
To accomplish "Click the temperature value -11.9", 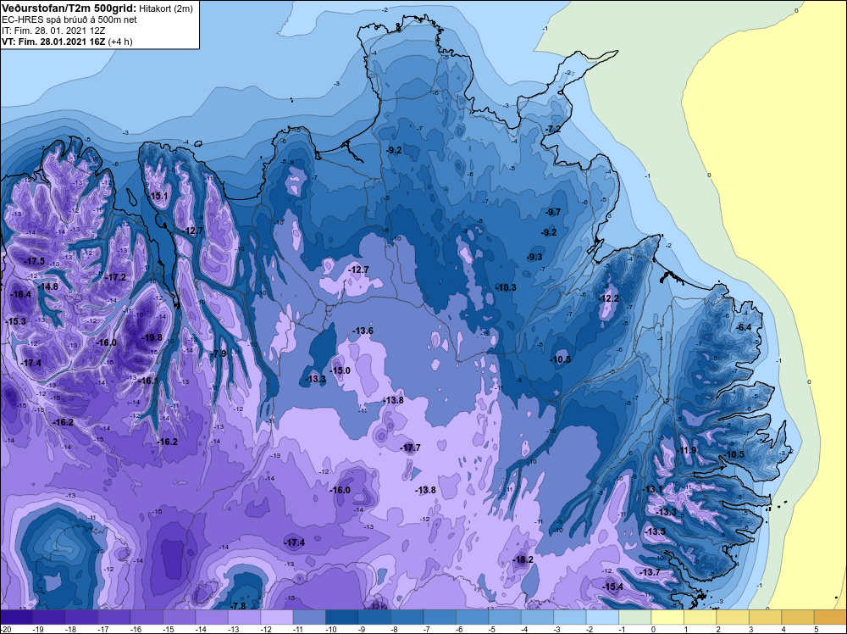I will [x=687, y=451].
